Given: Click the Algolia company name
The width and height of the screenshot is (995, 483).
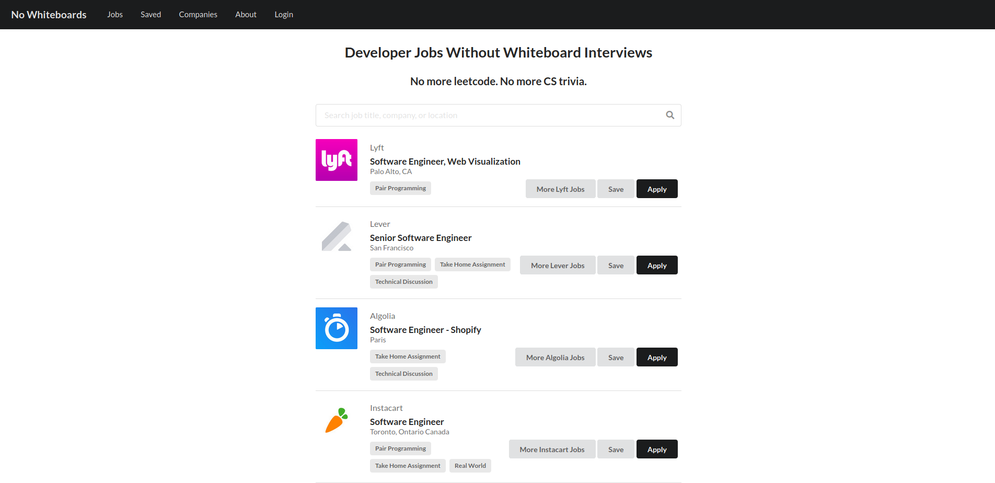Looking at the screenshot, I should coord(383,316).
